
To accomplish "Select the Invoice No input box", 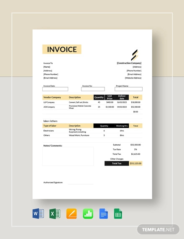I will [x=93, y=89].
